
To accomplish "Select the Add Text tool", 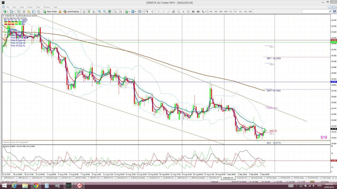I will coord(183,11).
